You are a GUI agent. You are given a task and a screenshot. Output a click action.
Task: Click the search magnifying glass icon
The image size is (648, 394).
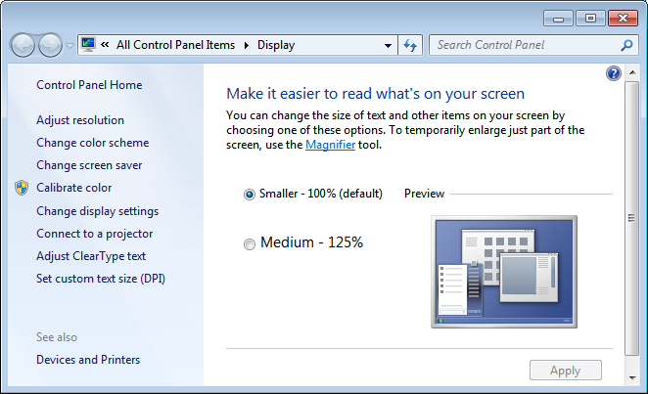point(626,45)
